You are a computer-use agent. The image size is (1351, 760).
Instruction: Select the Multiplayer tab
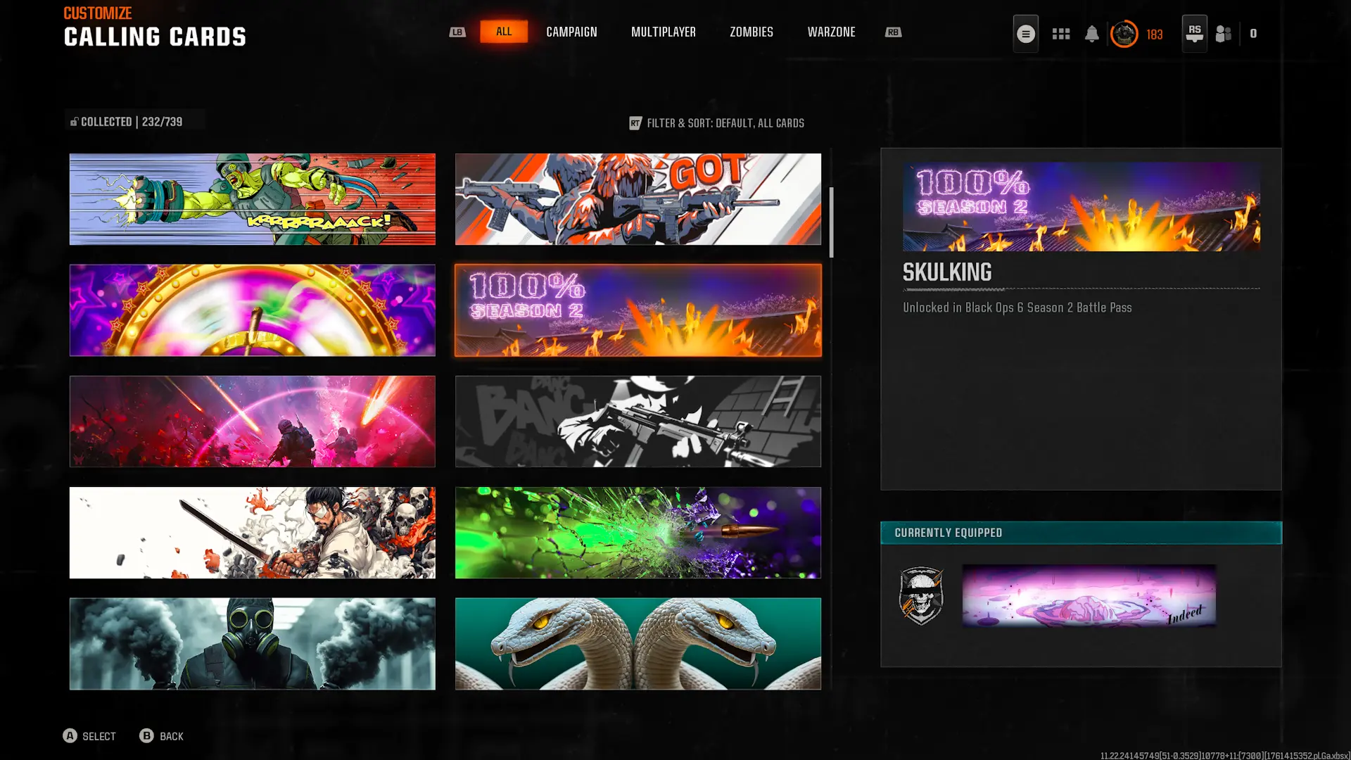click(663, 32)
